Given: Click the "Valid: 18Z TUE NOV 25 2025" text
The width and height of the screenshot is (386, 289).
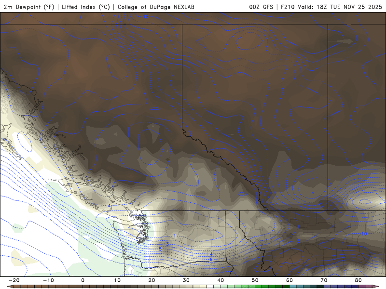Looking at the screenshot, I should [x=340, y=7].
